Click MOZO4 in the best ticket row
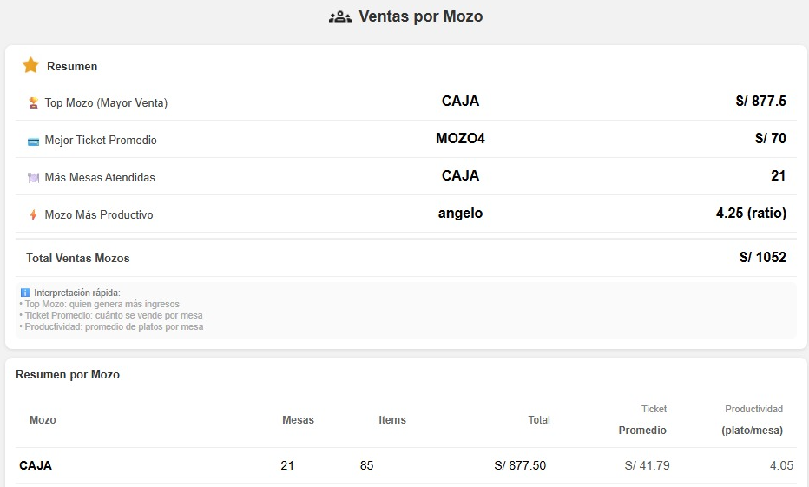The width and height of the screenshot is (809, 487). click(460, 138)
